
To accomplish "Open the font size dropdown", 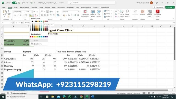I will [32, 12].
